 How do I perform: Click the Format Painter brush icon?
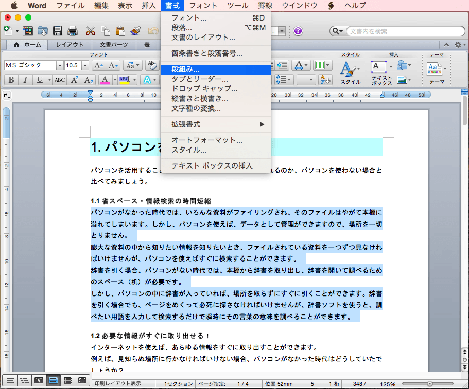(135, 30)
